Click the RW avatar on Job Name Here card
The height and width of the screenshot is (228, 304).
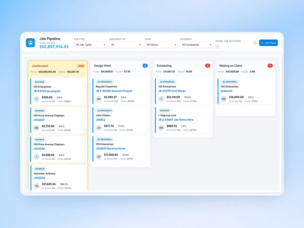(x=161, y=128)
